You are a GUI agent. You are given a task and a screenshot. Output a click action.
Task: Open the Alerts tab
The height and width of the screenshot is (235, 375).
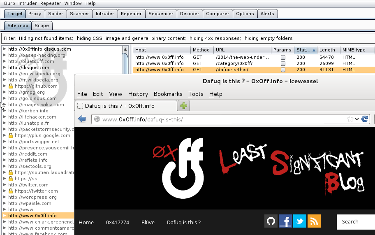[x=267, y=14]
